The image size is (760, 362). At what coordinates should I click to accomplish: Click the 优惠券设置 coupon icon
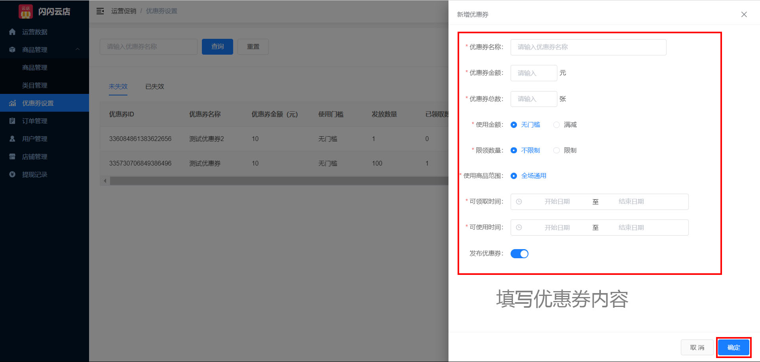coord(12,103)
